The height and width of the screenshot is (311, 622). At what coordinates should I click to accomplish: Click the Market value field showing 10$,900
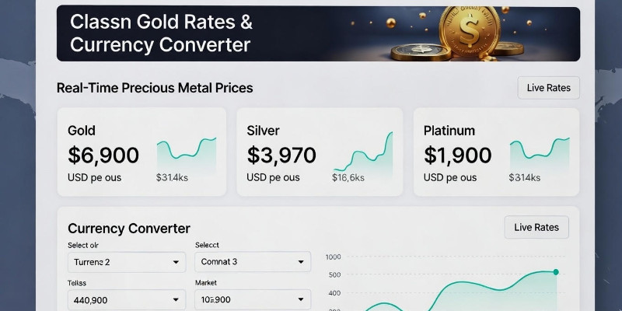[252, 300]
